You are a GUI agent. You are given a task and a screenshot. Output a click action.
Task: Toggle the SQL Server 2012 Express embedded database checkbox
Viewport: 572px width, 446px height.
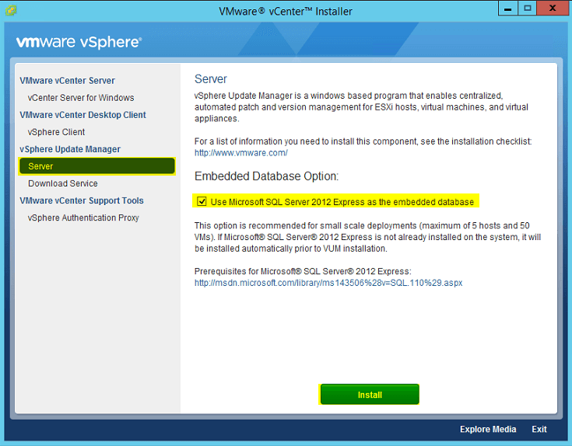[x=202, y=201]
